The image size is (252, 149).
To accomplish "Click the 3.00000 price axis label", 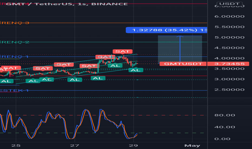I will [229, 79].
